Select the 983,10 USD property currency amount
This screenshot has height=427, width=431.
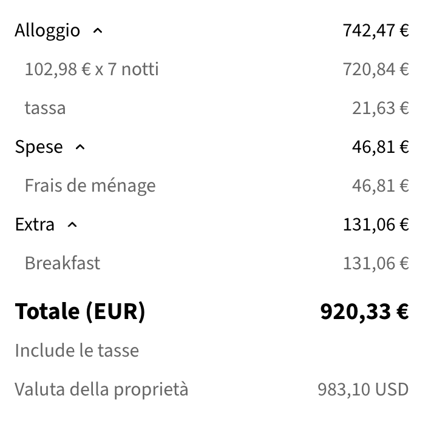pyautogui.click(x=363, y=389)
